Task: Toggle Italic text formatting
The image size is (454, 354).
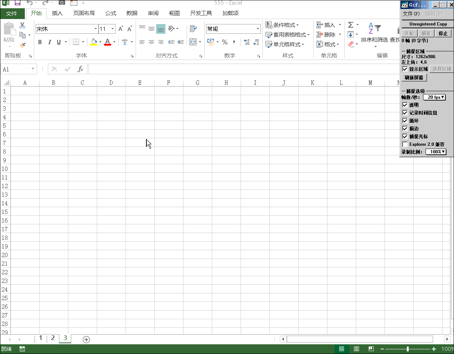Action: tap(49, 42)
